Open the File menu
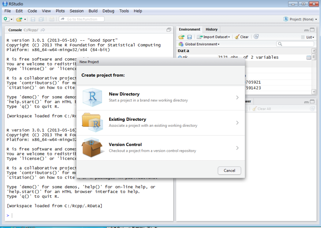This screenshot has width=321, height=228. point(7,11)
